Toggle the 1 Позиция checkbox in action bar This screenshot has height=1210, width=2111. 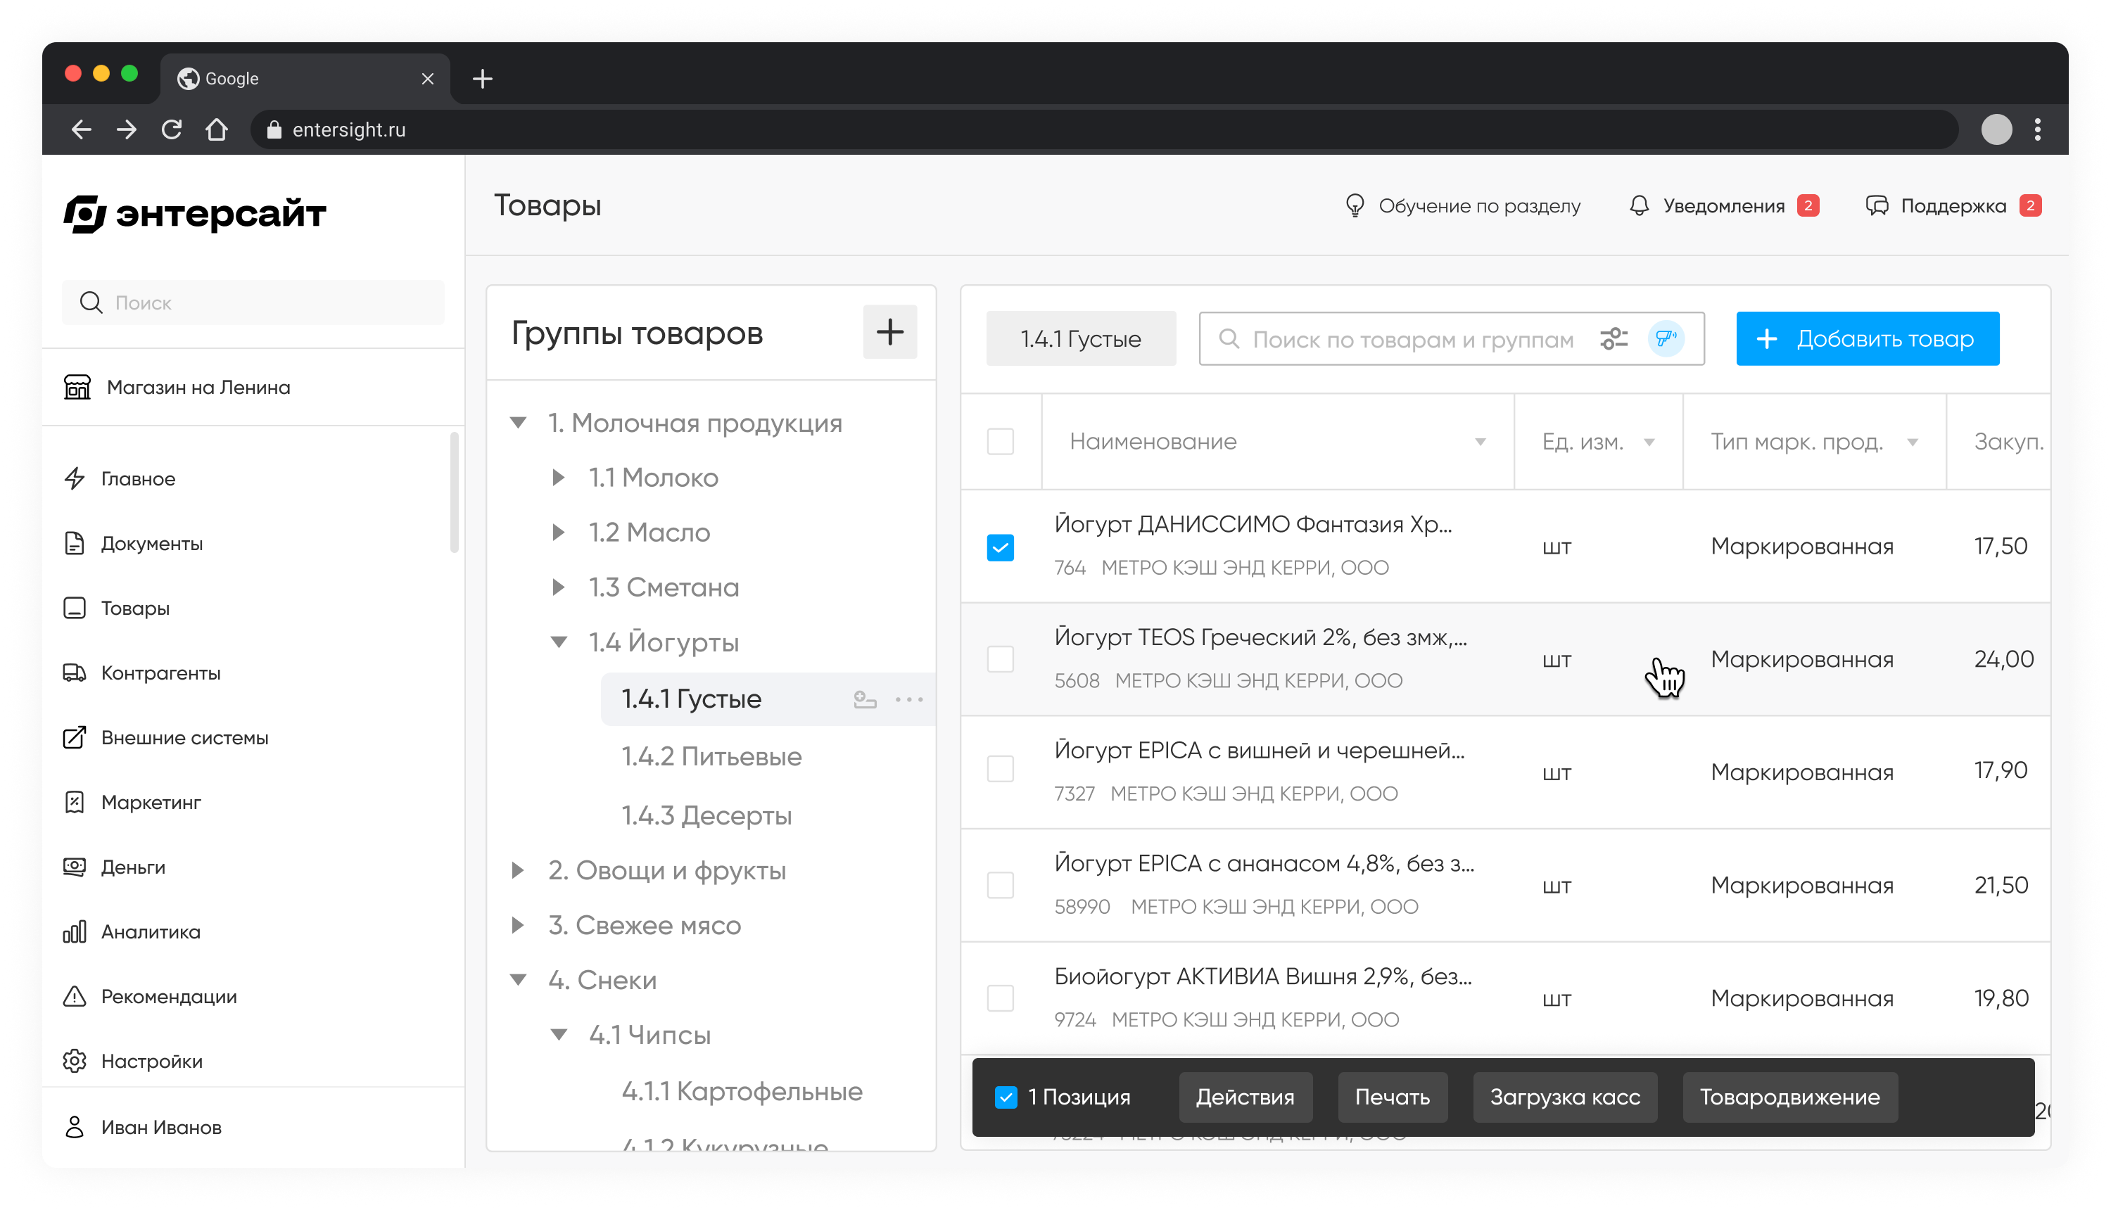(x=1006, y=1098)
